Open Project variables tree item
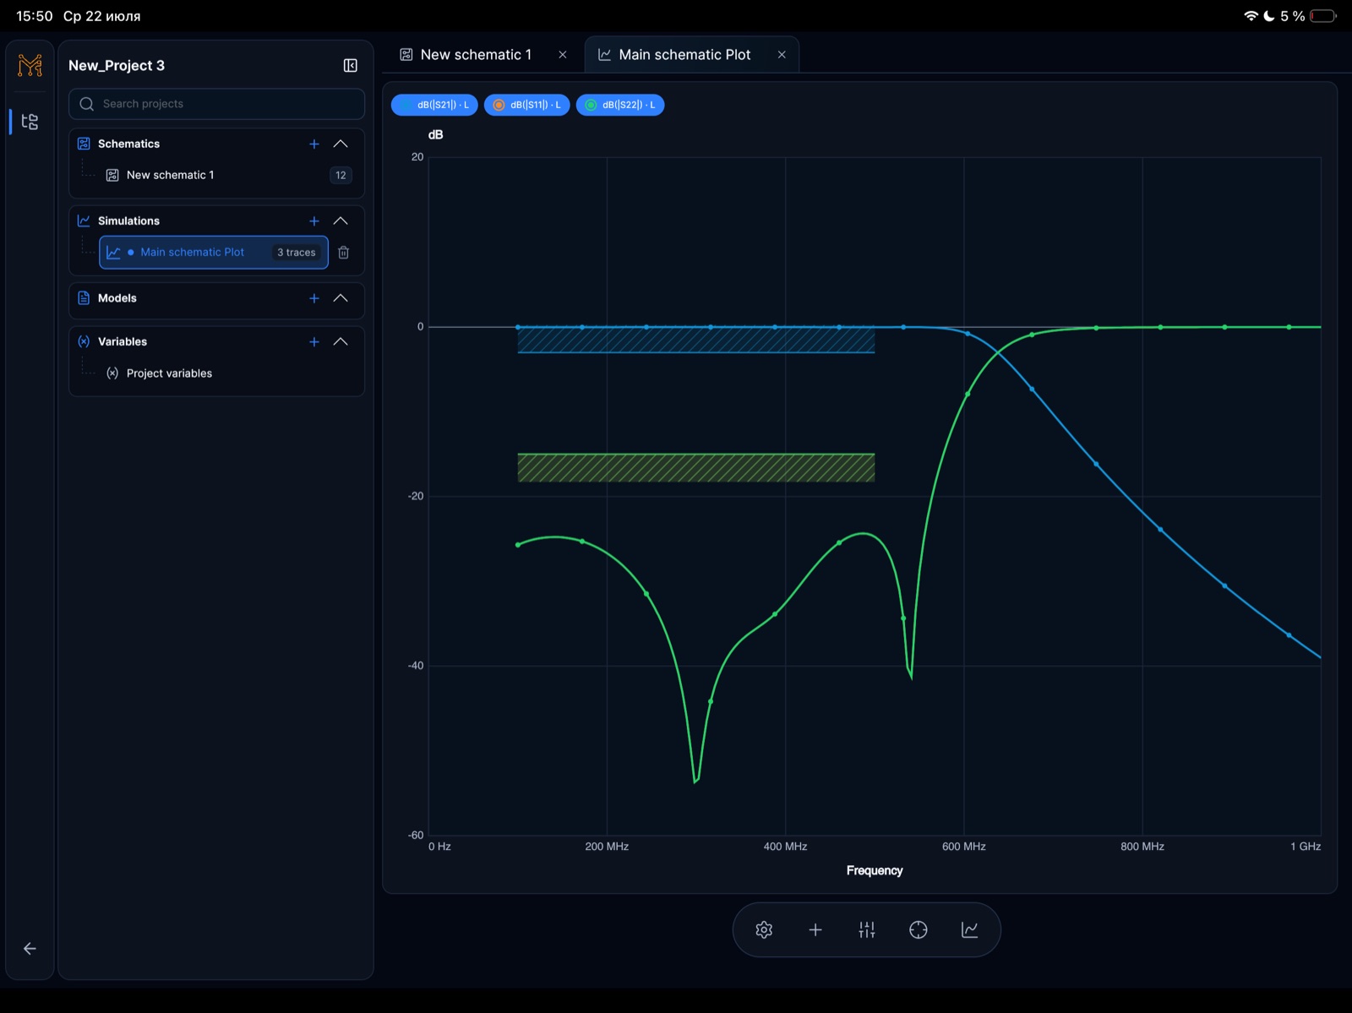Screen dimensions: 1352x1013 coord(169,373)
